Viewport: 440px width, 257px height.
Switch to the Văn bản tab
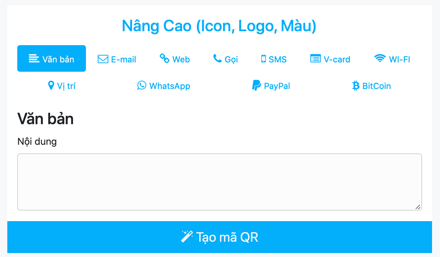pyautogui.click(x=51, y=58)
